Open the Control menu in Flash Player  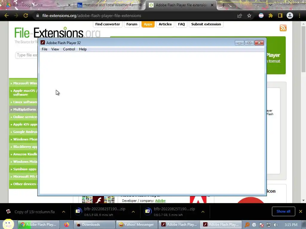[x=69, y=49]
